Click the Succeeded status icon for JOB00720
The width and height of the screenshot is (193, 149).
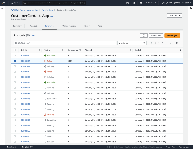coord(45,55)
